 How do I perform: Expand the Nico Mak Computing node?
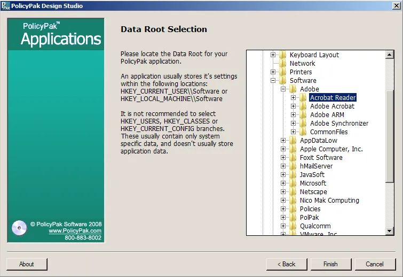(x=283, y=201)
